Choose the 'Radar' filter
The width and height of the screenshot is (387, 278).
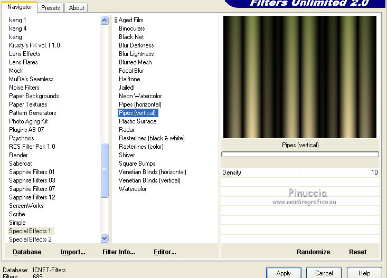127,129
